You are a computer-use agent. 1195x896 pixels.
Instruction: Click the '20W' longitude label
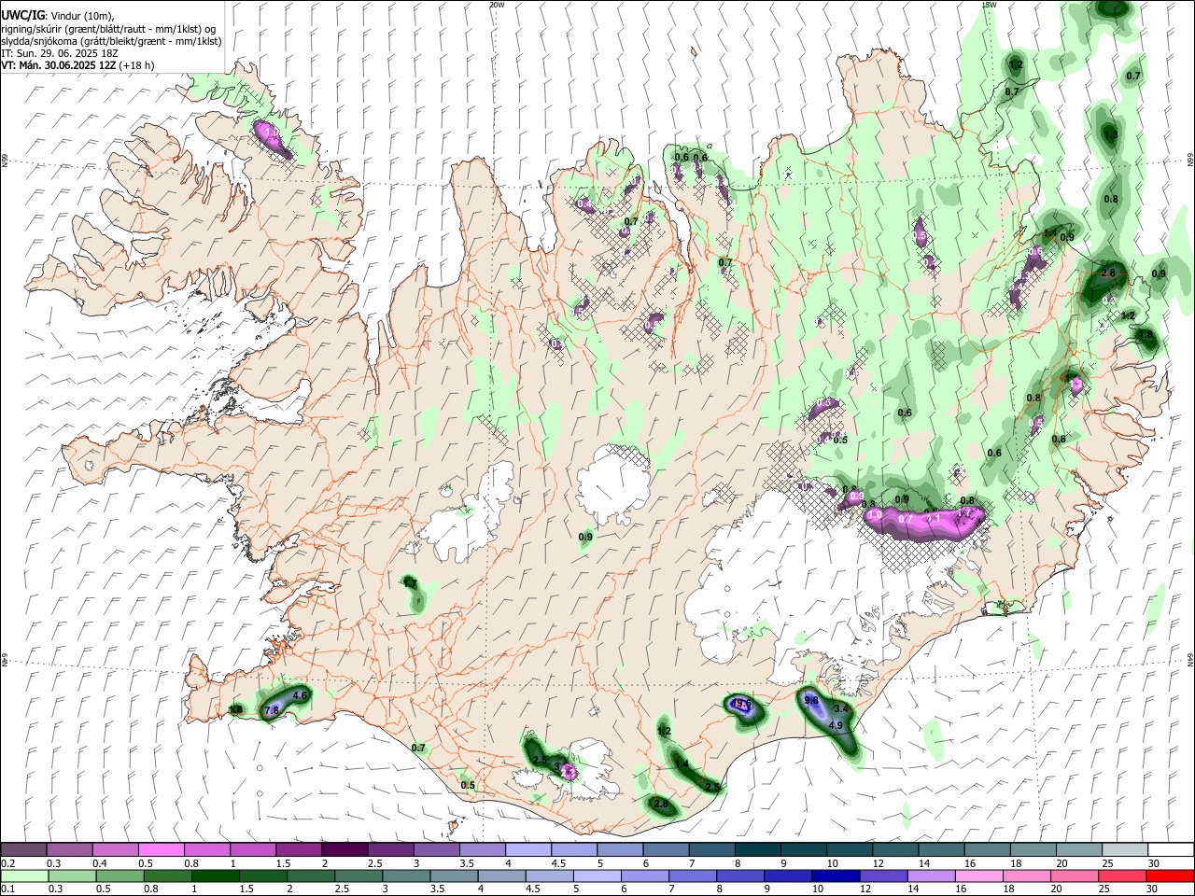tap(497, 5)
